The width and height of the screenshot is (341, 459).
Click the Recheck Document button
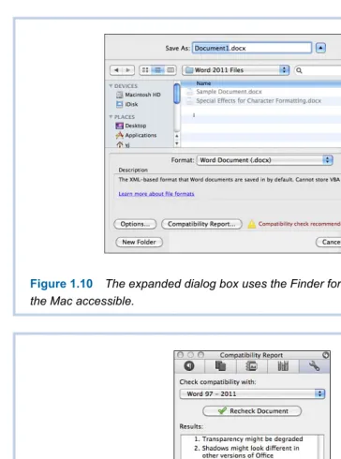click(x=252, y=411)
